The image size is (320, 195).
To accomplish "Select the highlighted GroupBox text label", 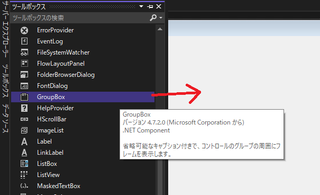I will click(51, 97).
